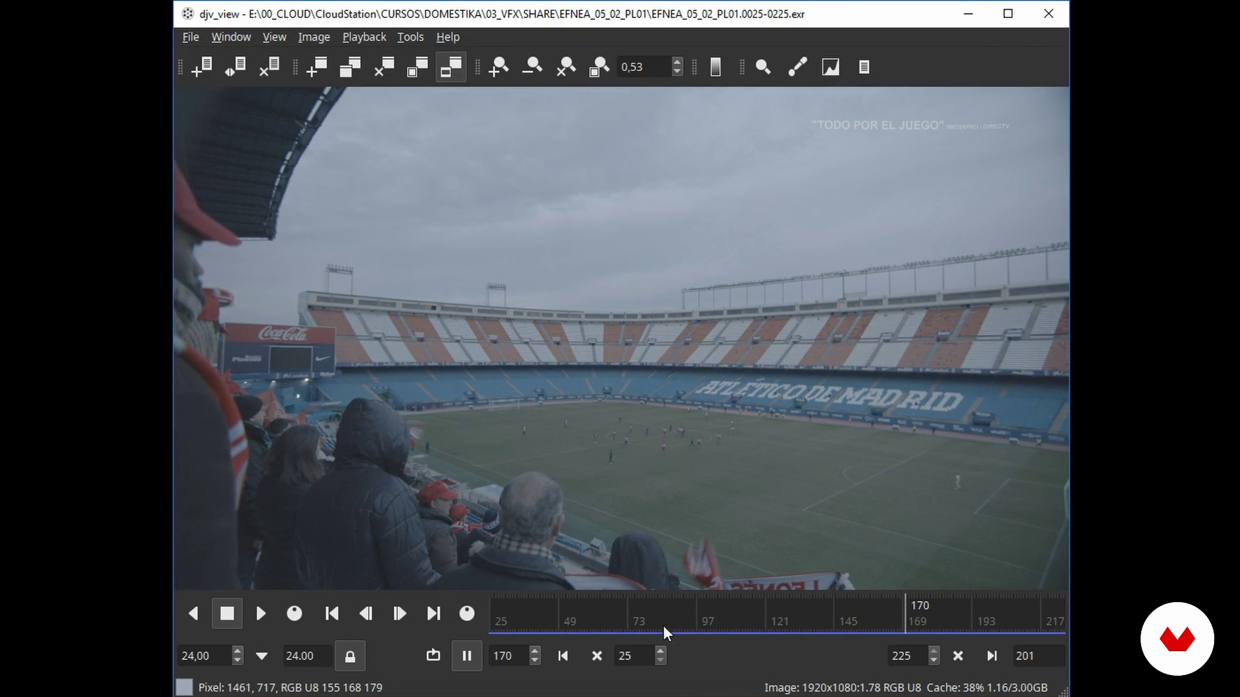Jump to the start frame
Viewport: 1240px width, 697px height.
click(332, 614)
